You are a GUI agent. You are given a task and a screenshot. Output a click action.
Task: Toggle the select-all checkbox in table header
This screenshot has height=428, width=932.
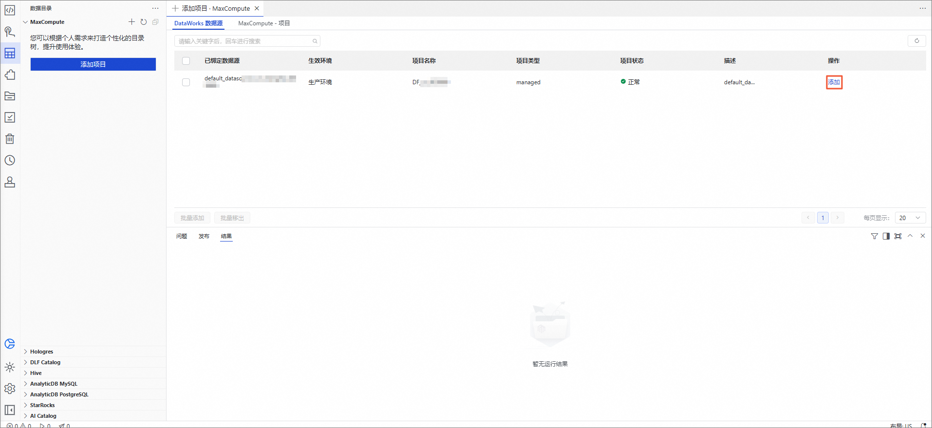click(186, 61)
